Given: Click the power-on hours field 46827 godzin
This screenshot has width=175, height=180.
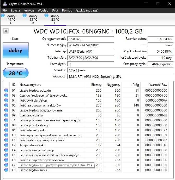Looking at the screenshot, I should (x=161, y=64).
